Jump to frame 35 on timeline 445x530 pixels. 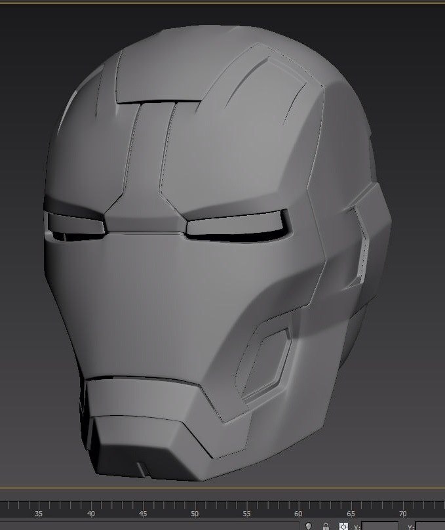click(39, 514)
